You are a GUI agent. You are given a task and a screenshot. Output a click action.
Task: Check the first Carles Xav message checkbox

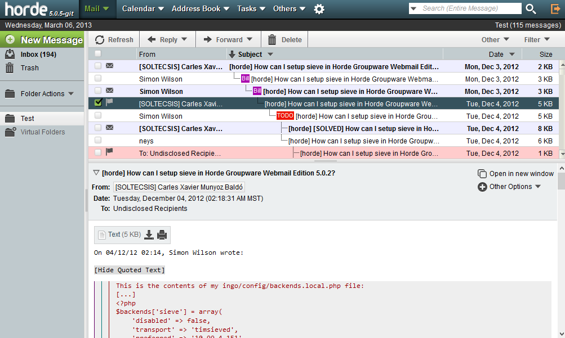[x=98, y=66]
